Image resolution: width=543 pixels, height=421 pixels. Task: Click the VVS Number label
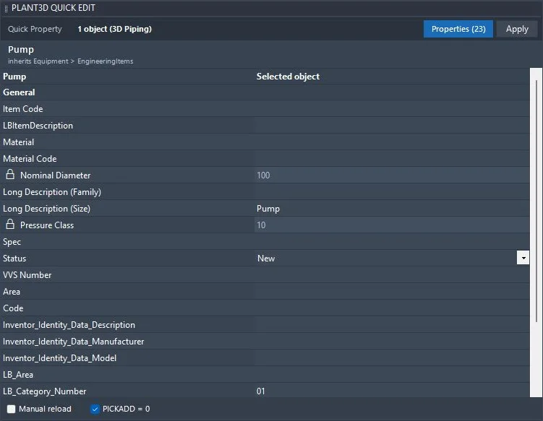pyautogui.click(x=27, y=275)
